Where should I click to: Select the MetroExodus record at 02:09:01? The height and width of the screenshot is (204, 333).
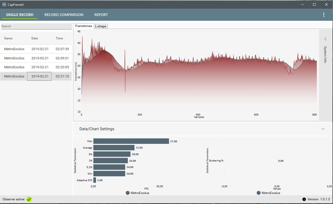pyautogui.click(x=36, y=58)
